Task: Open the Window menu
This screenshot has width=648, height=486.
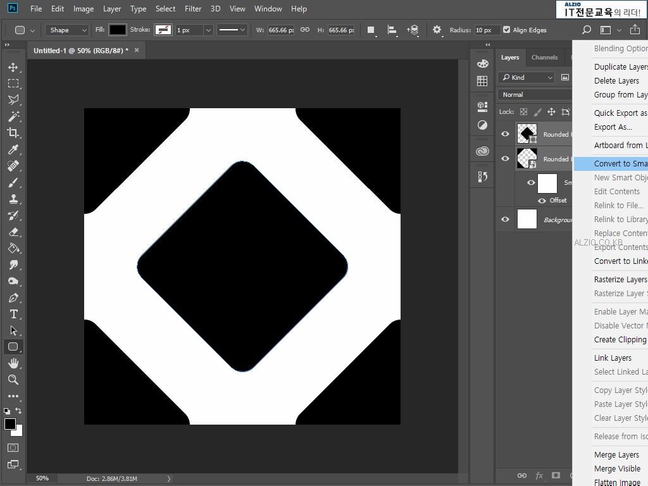Action: [x=268, y=9]
